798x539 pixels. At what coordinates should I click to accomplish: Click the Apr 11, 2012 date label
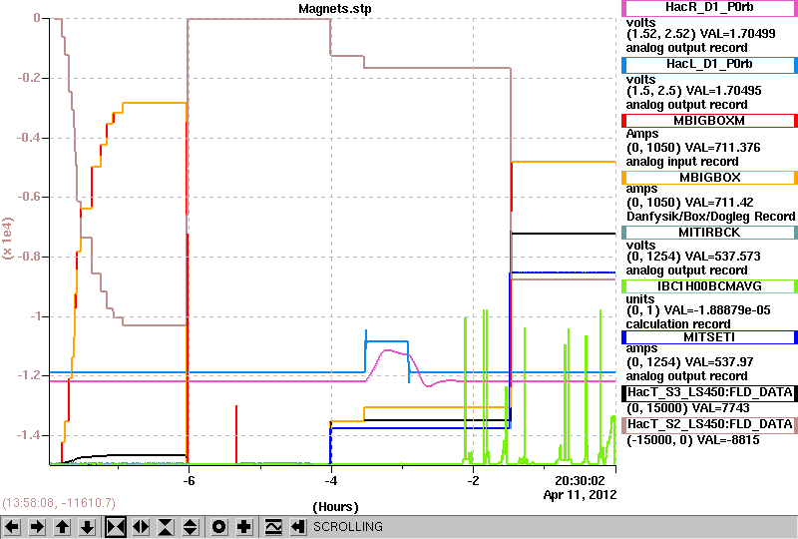click(580, 495)
